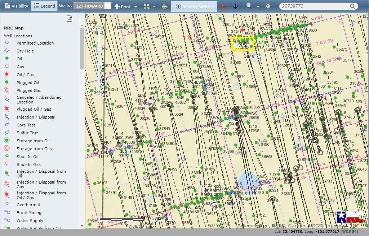This screenshot has height=236, width=369.
Task: Click the Plugged Oil / Gas legend symbol
Action: click(7, 108)
